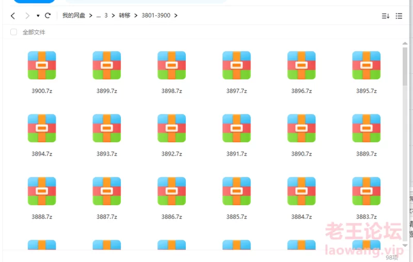Select the 3890.7z archive icon
The width and height of the screenshot is (413, 262).
click(x=301, y=128)
